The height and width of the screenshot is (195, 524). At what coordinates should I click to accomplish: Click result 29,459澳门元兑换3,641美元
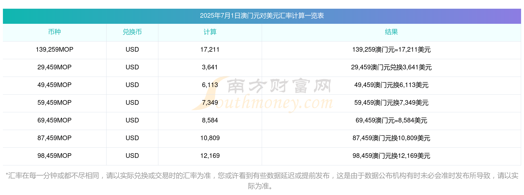point(391,68)
